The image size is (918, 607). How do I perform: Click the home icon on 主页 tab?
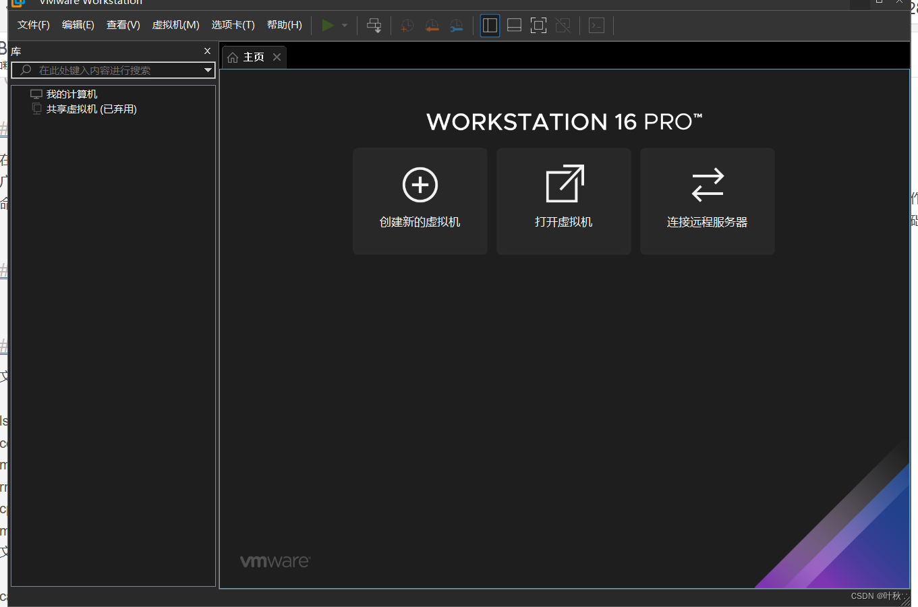pyautogui.click(x=233, y=58)
